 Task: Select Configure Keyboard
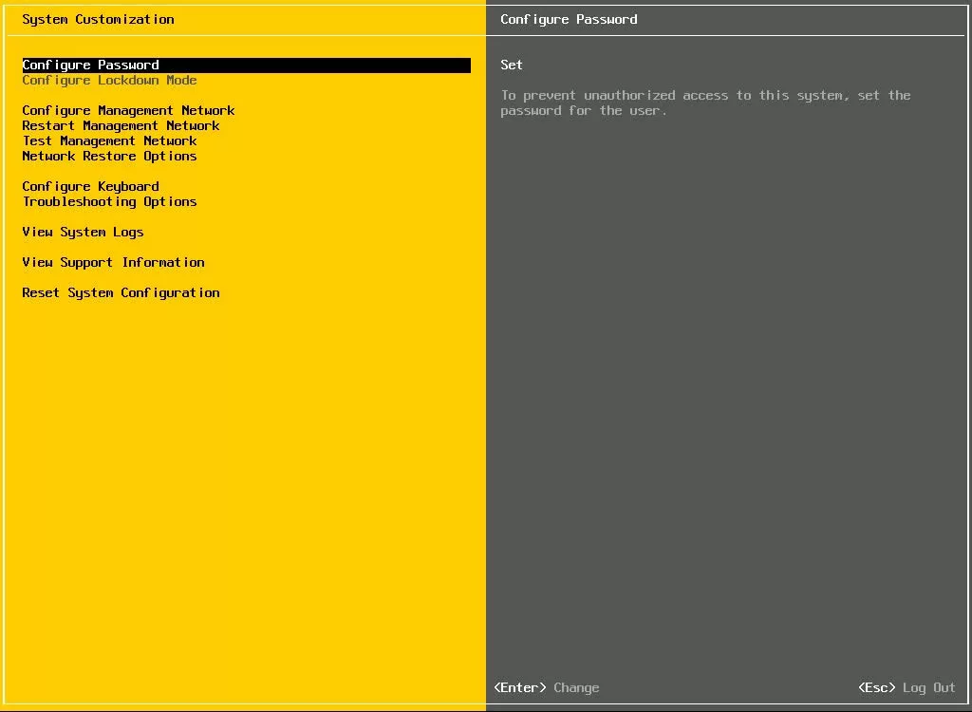point(90,187)
